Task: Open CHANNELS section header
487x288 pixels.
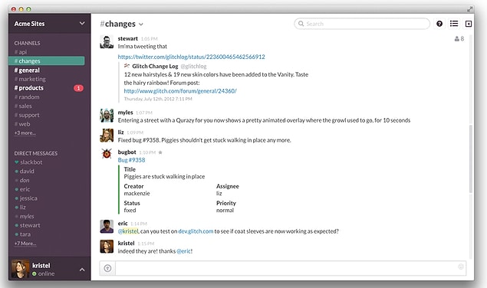Action: pos(27,43)
